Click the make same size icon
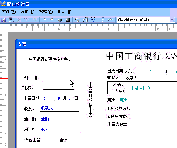This screenshot has width=177, height=148. tap(93, 20)
